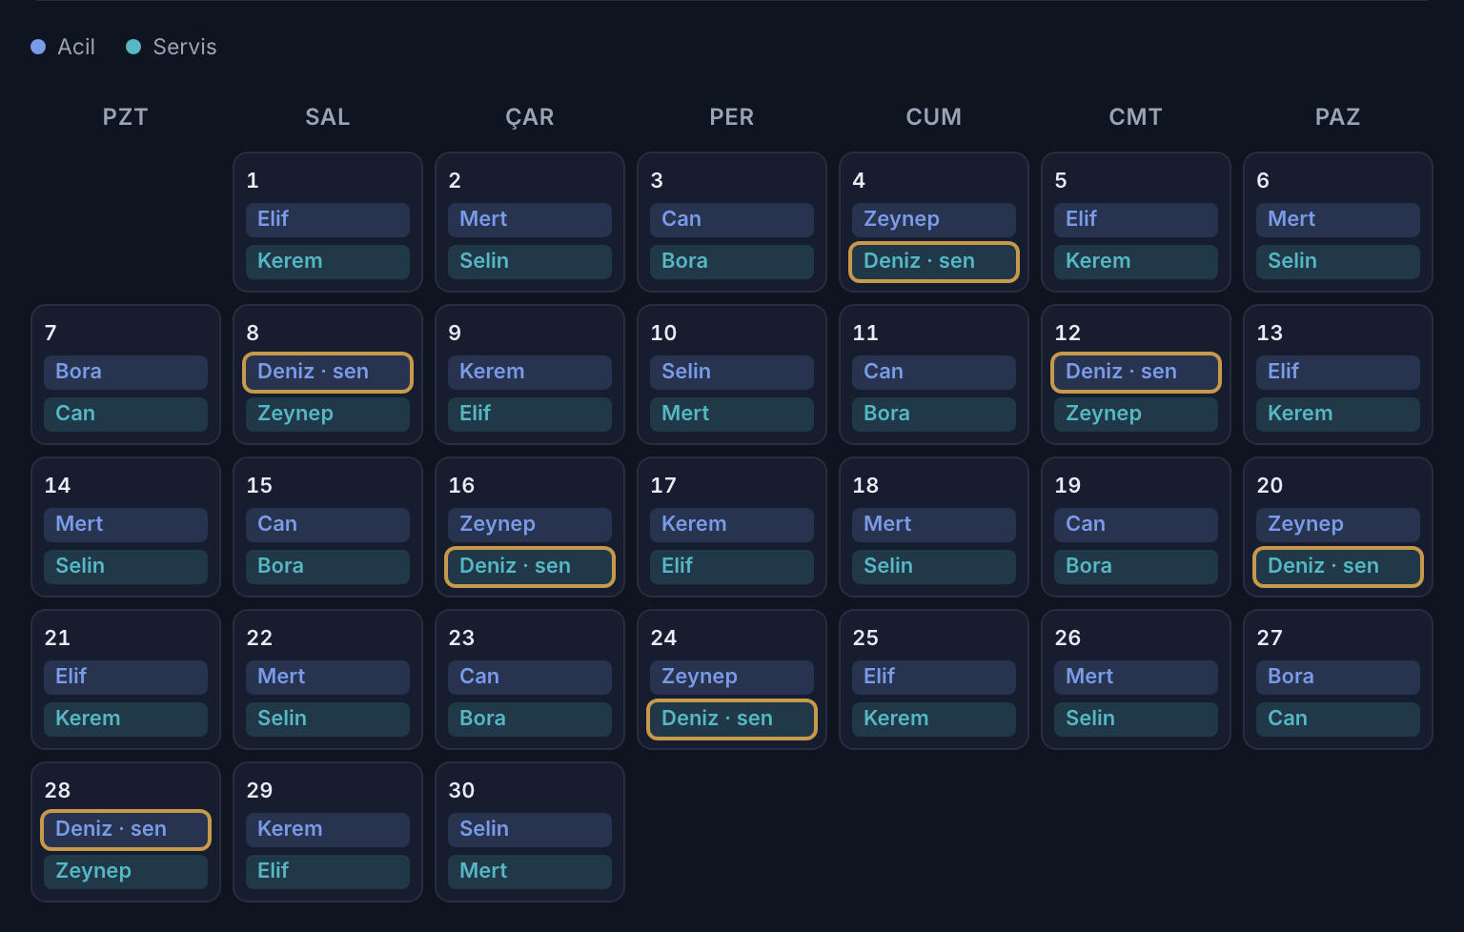The width and height of the screenshot is (1464, 932).
Task: Click Elif's Acil shift on day 21
Action: tap(126, 677)
